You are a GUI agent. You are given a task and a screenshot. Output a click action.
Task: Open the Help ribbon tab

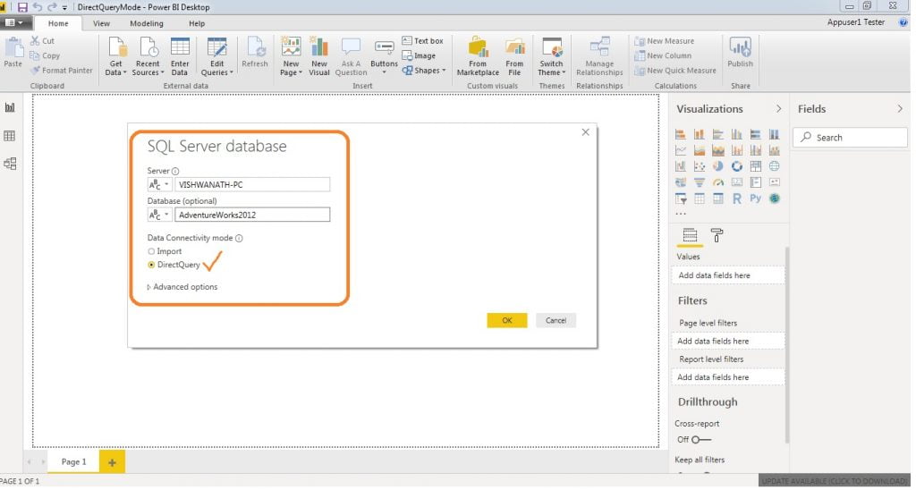[197, 23]
